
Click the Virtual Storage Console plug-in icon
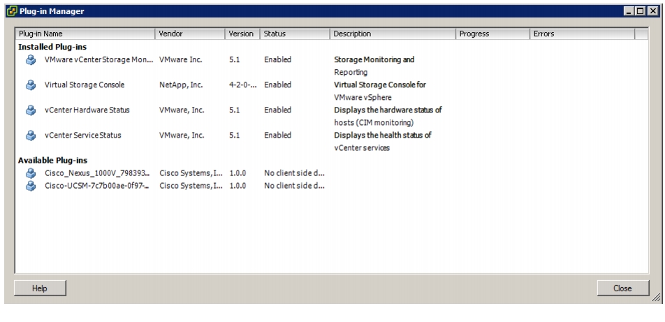pyautogui.click(x=31, y=85)
